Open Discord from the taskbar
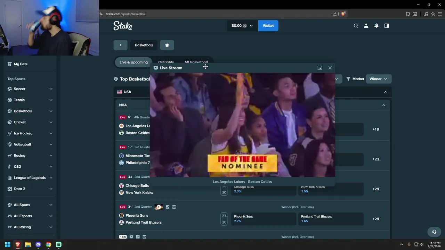The image size is (445, 250). coord(38,244)
